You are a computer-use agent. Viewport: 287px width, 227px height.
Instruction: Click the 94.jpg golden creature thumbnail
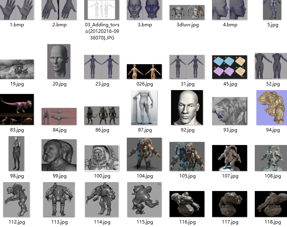coord(272,108)
